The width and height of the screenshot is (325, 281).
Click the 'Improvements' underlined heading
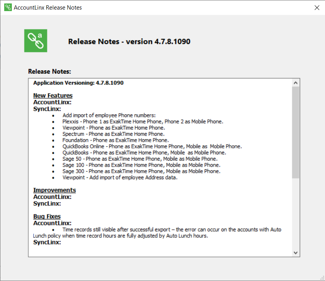[x=55, y=190]
